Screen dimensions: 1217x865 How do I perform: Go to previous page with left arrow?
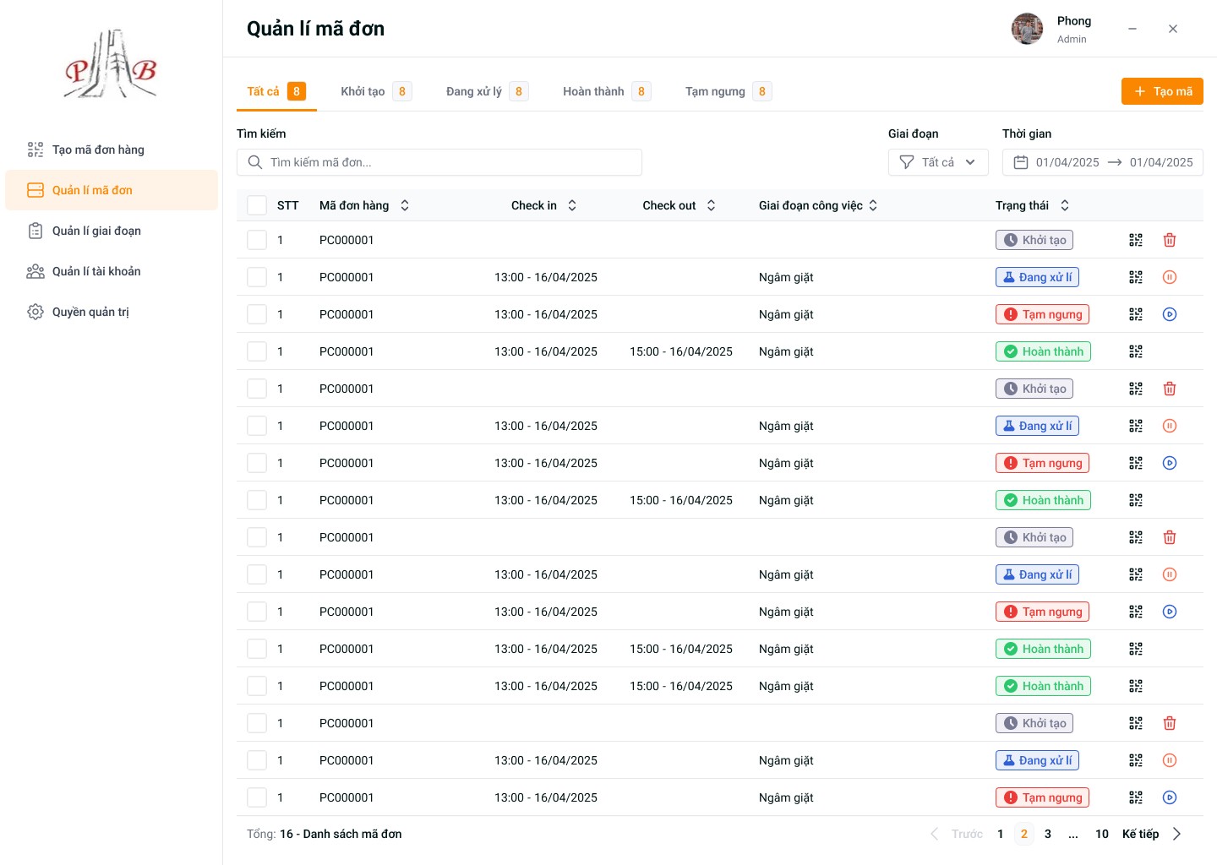[935, 834]
